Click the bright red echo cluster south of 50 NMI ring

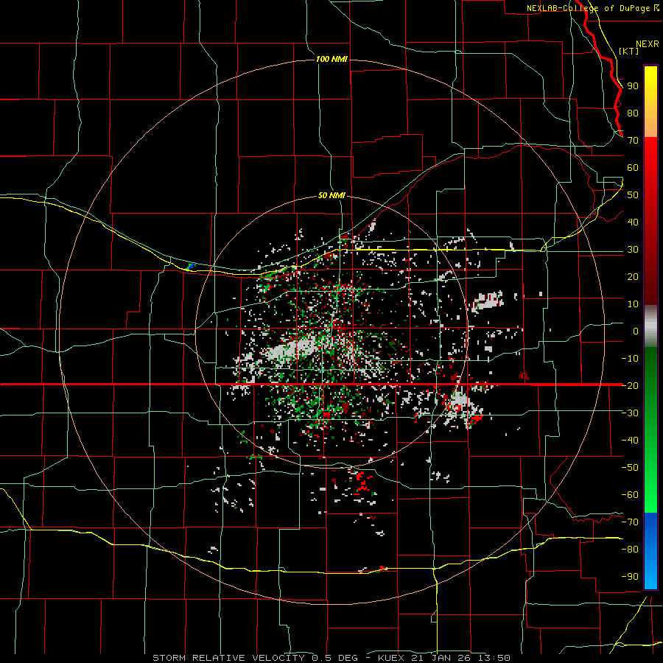click(x=362, y=482)
